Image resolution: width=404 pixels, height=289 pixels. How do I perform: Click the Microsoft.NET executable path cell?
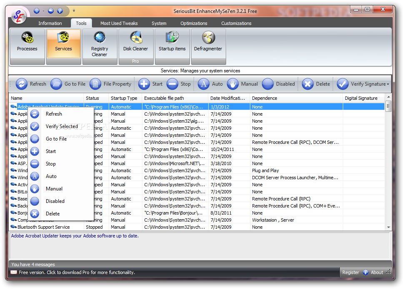pos(175,163)
